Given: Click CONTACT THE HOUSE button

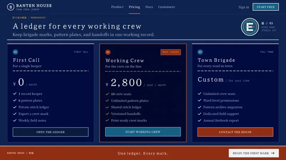Looking at the screenshot, I should click(x=235, y=132).
